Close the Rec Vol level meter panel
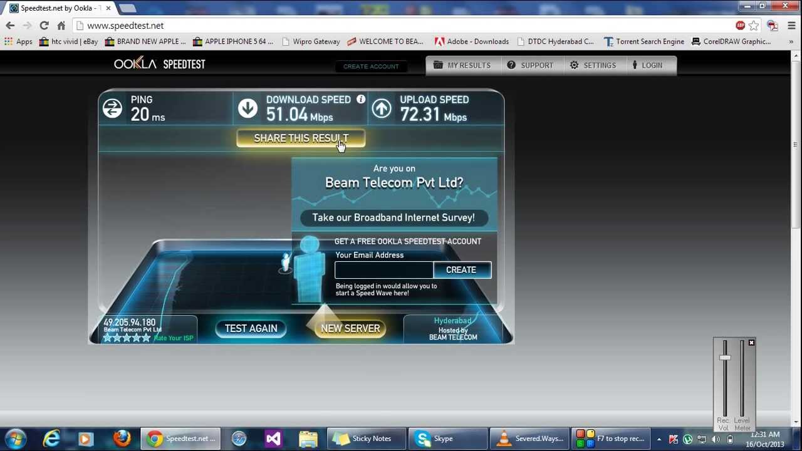This screenshot has height=451, width=802. (x=751, y=343)
